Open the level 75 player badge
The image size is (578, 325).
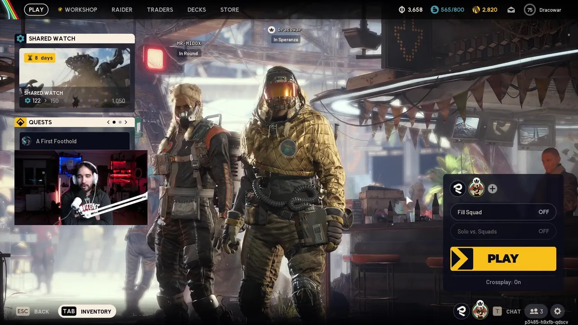coord(530,9)
